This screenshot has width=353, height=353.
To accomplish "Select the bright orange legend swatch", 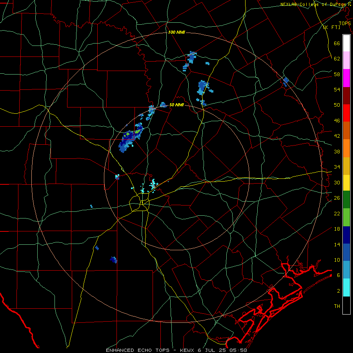I will click(346, 148).
